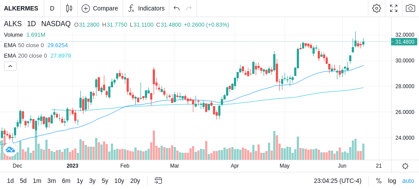419x189 pixels.
Task: Set range to 1y
Action: (79, 181)
